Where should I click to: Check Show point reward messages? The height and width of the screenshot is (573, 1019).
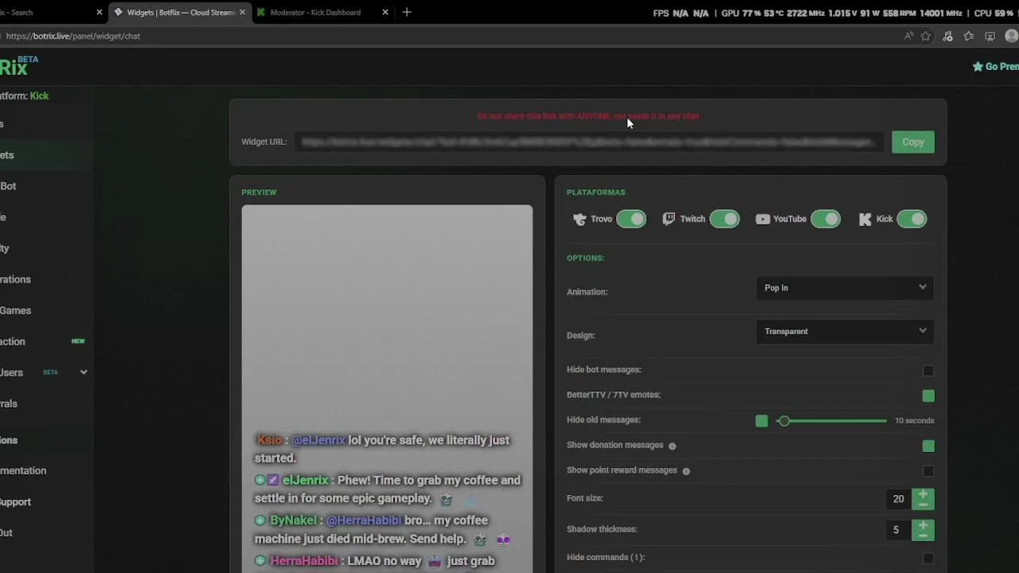(x=928, y=471)
